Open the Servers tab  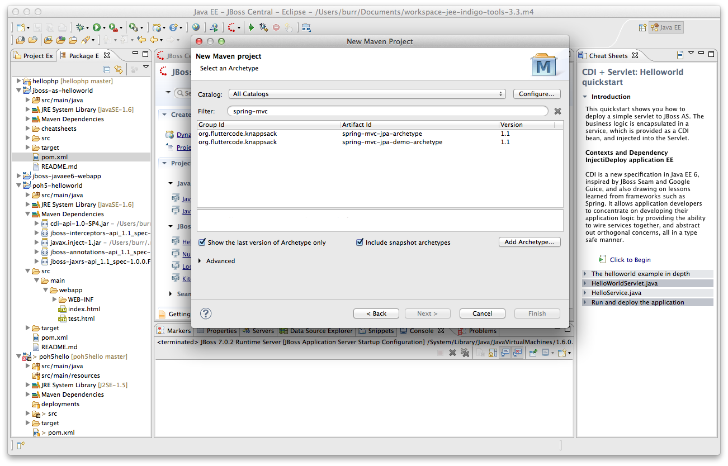coord(258,331)
